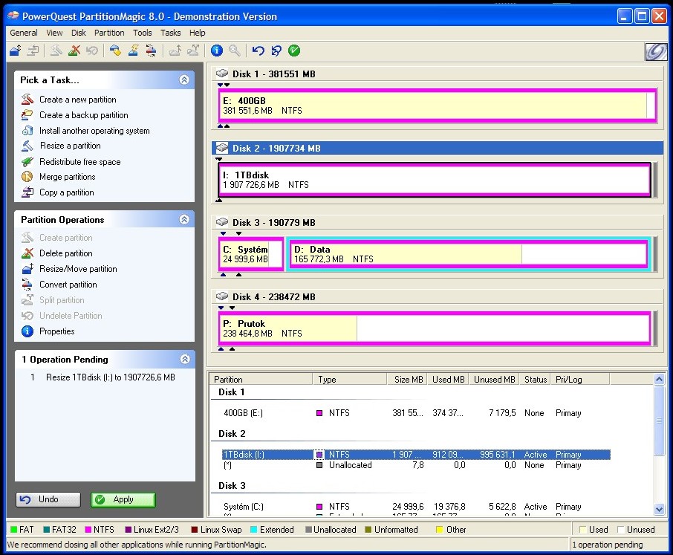Click the Merge partitions task link

[67, 177]
